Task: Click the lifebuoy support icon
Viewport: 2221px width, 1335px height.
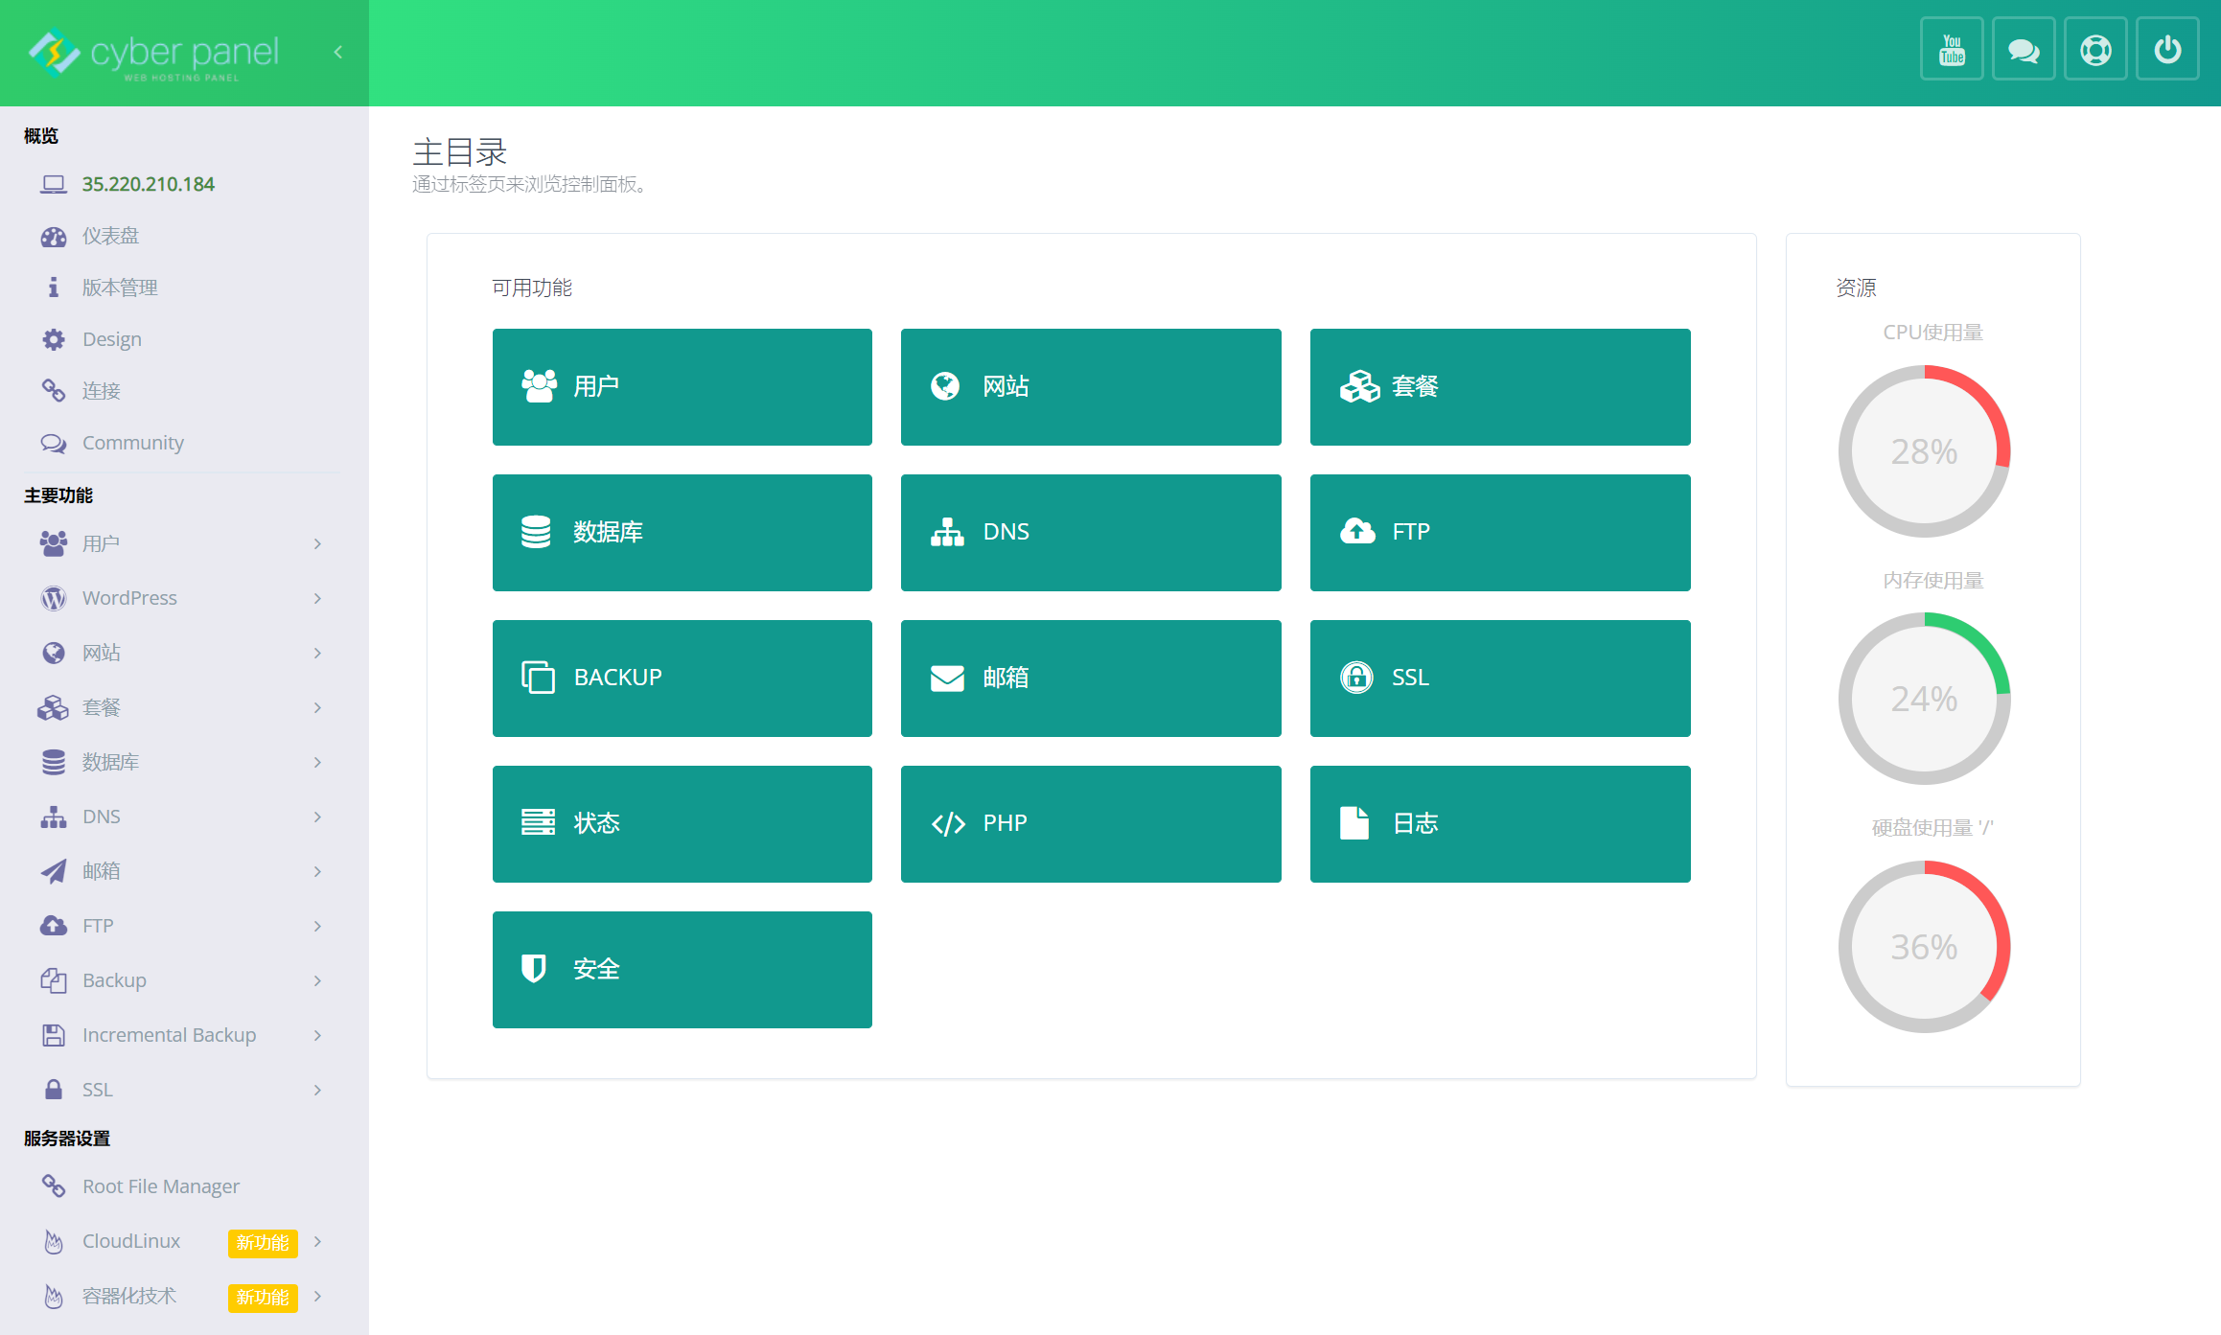Action: point(2094,50)
